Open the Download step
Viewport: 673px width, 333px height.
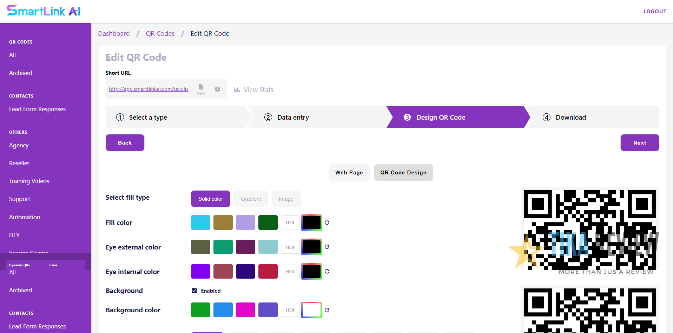click(x=570, y=117)
